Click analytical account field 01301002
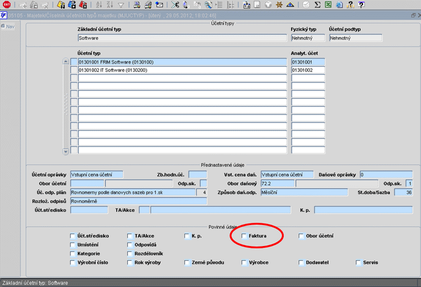 click(308, 70)
